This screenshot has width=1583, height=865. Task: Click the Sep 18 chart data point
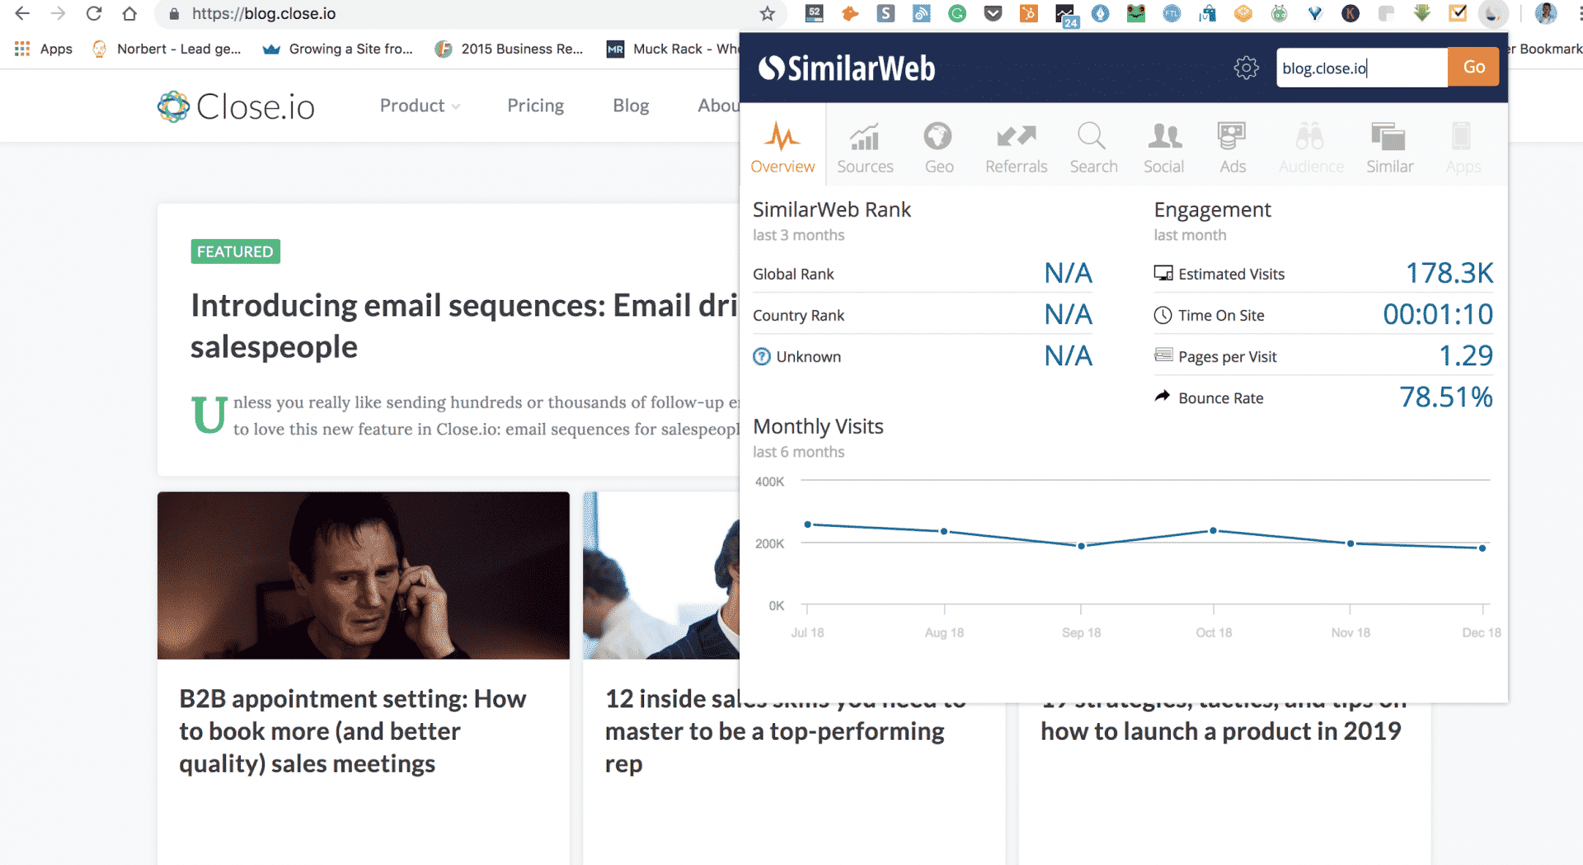(1081, 546)
